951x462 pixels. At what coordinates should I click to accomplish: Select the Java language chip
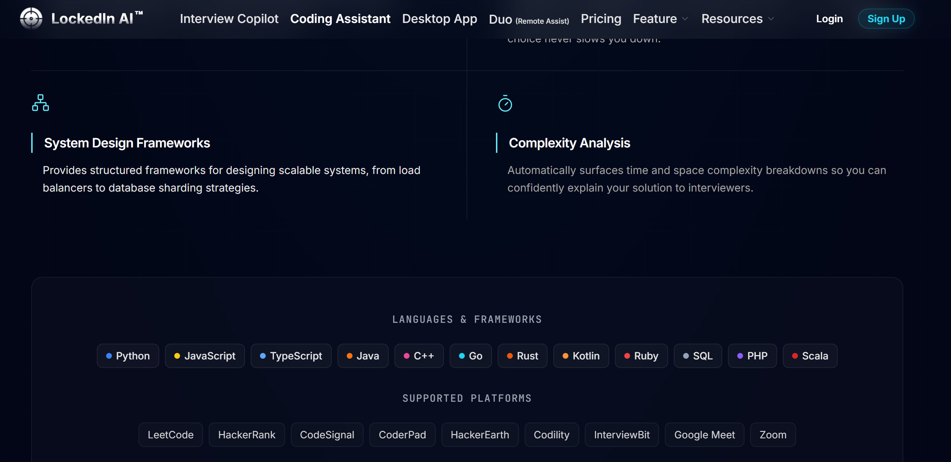tap(363, 355)
